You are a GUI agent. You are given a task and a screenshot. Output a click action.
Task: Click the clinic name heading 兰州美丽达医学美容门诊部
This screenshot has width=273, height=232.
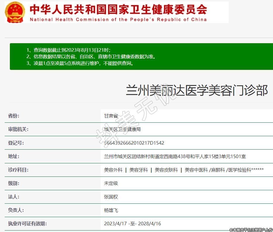click(x=197, y=91)
